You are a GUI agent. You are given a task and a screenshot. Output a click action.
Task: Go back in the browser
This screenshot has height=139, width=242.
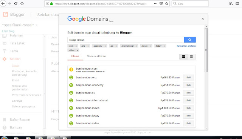[3, 3]
